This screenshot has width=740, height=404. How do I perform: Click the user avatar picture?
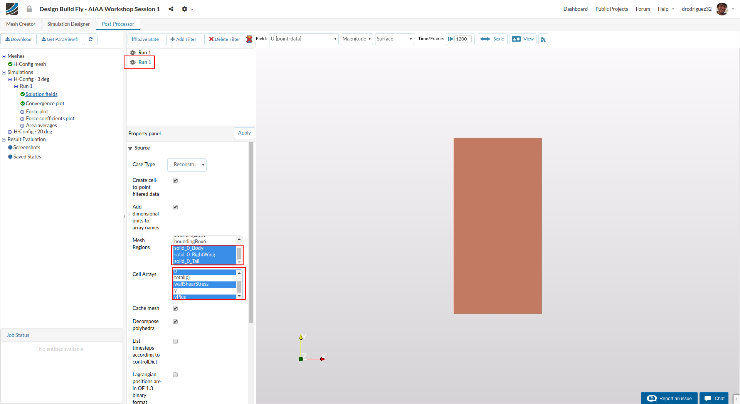[x=722, y=9]
